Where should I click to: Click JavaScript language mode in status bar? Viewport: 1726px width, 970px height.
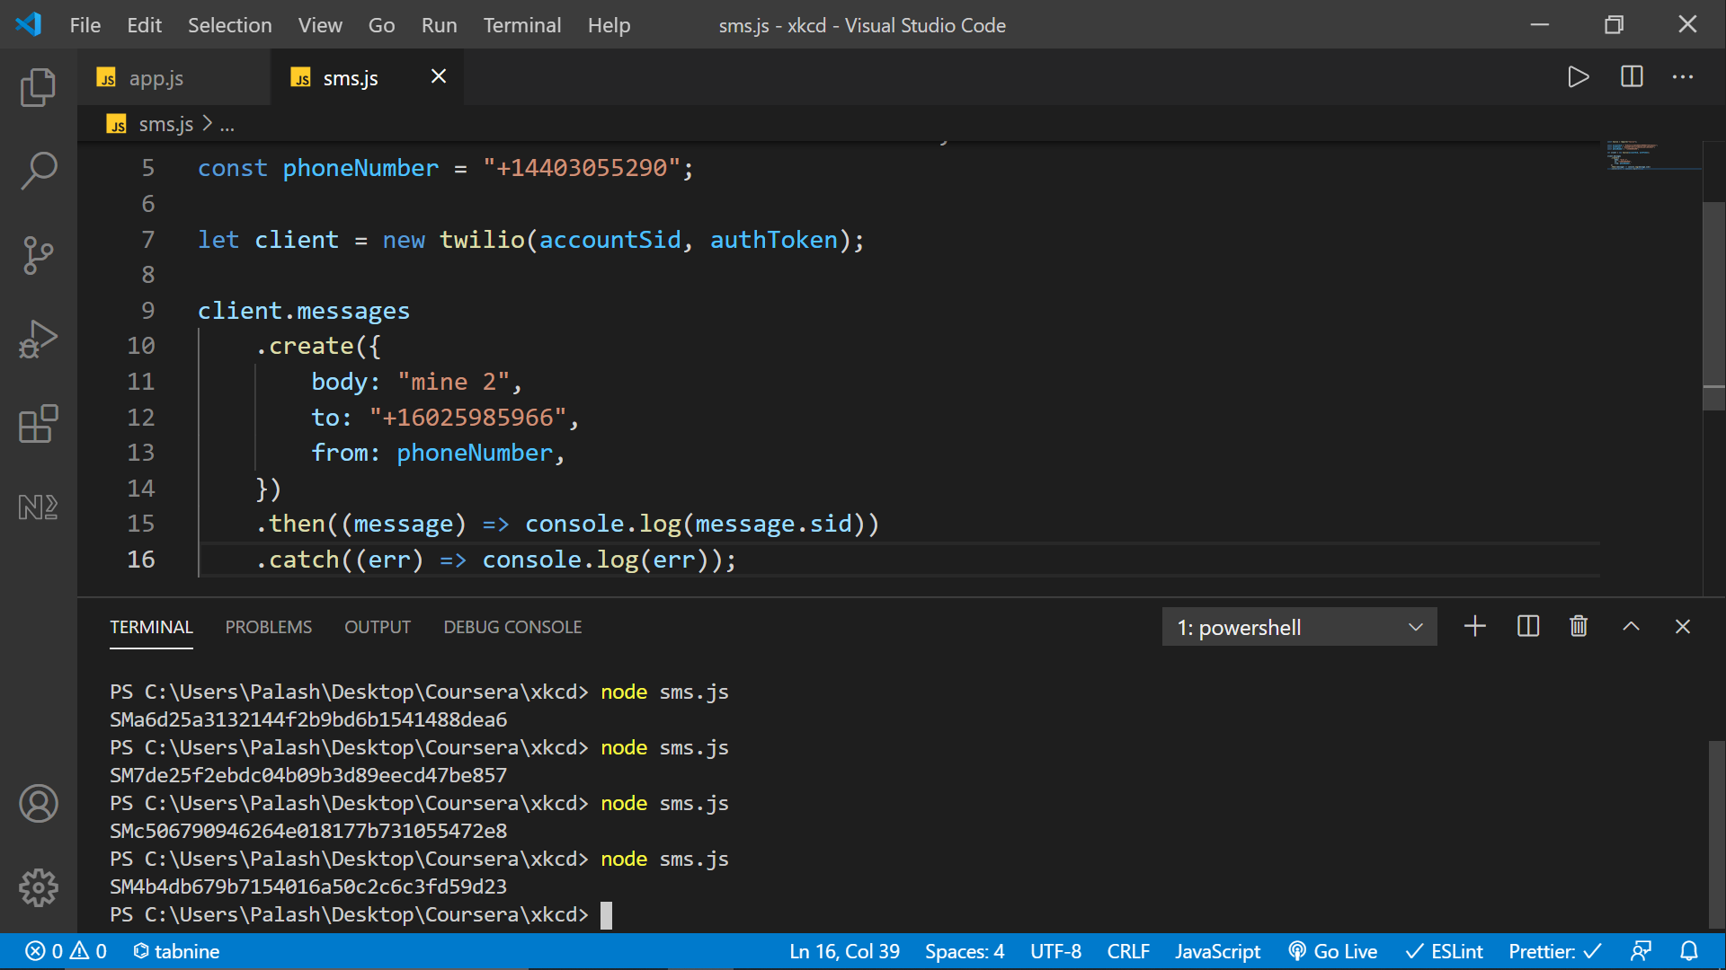(1217, 951)
